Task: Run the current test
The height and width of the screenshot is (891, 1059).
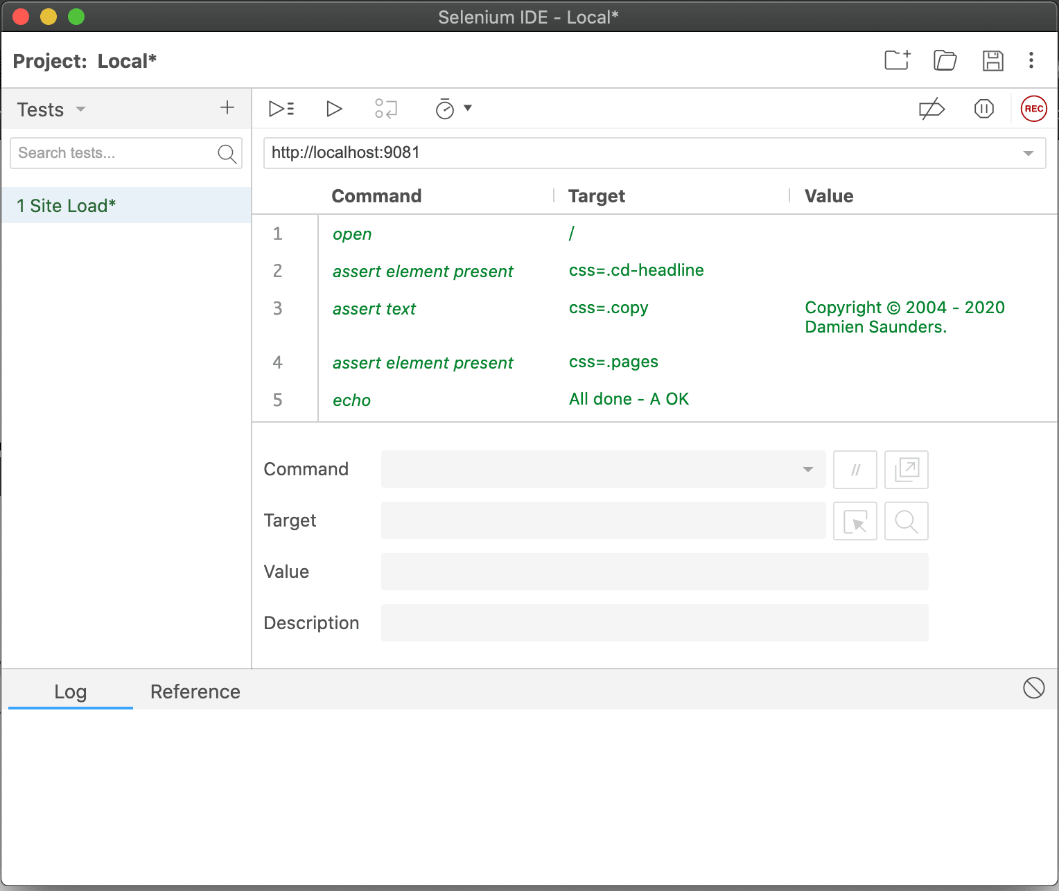Action: tap(334, 109)
